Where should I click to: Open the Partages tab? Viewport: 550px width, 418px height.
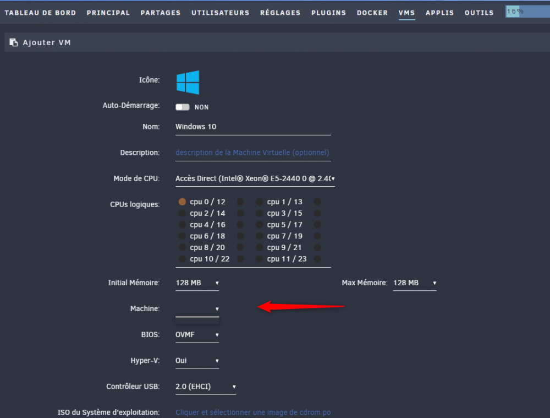tap(161, 13)
